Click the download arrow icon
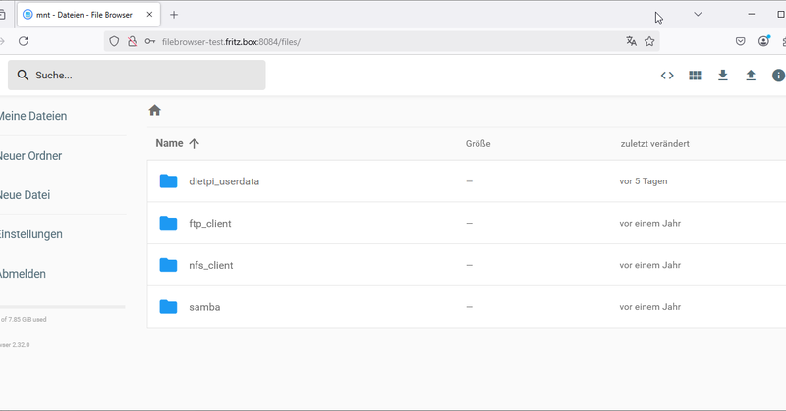The height and width of the screenshot is (411, 786). coord(723,76)
